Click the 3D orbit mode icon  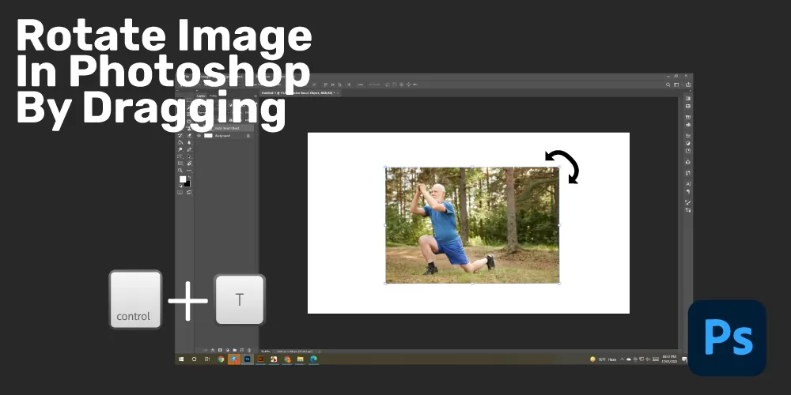pyautogui.click(x=388, y=85)
